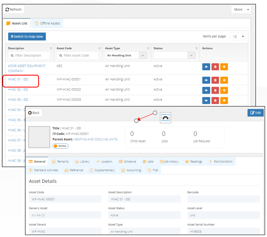Switch to the Offline Assets tab

click(47, 23)
